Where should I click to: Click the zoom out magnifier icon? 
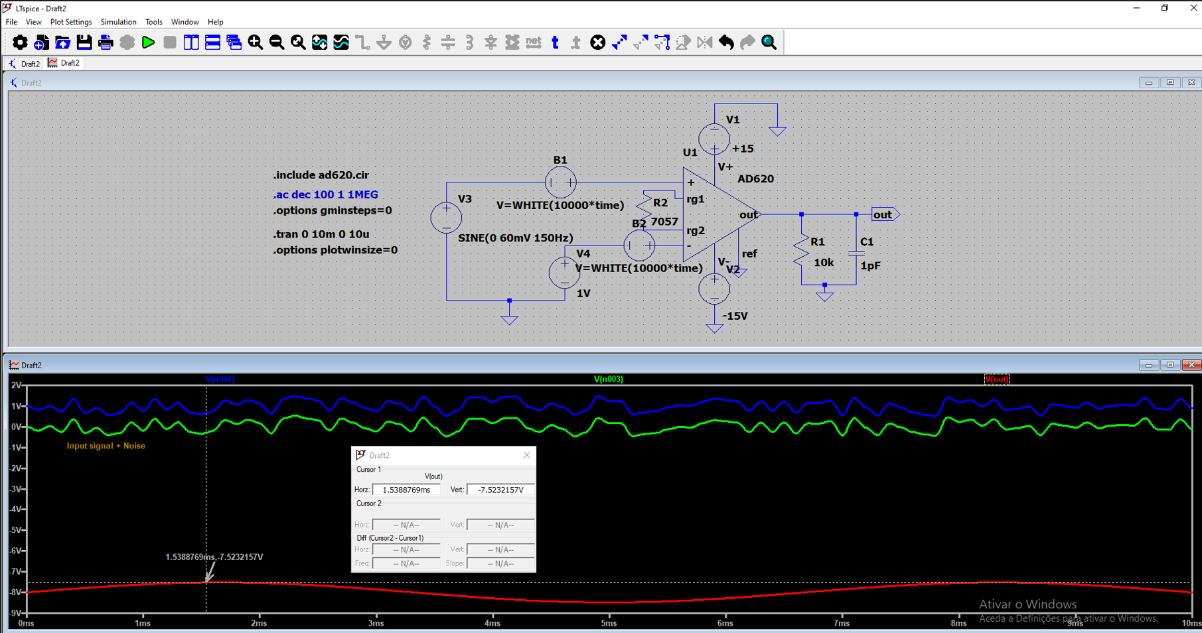tap(277, 42)
